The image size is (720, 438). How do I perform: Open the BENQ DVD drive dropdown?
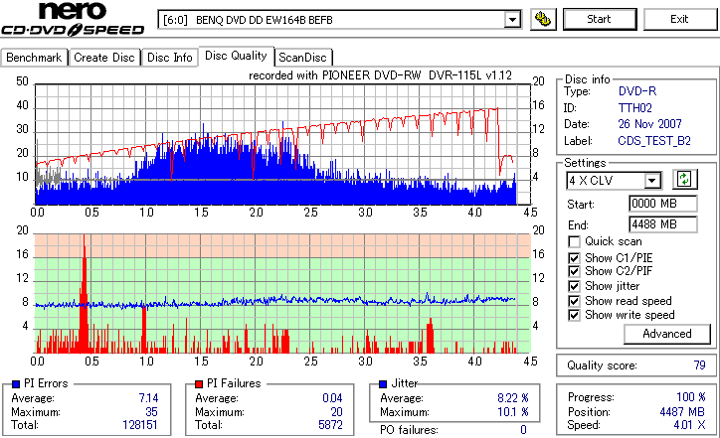[x=512, y=20]
